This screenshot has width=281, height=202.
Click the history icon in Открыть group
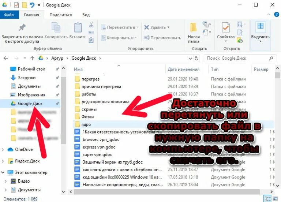pyautogui.click(x=240, y=41)
